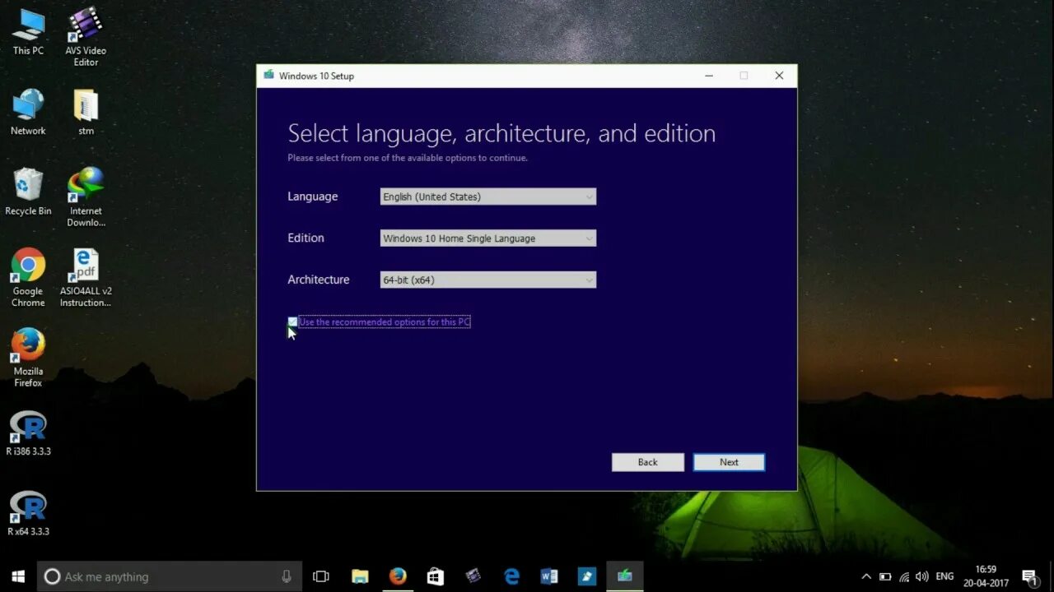Open Microsoft Edge from taskbar

[511, 576]
